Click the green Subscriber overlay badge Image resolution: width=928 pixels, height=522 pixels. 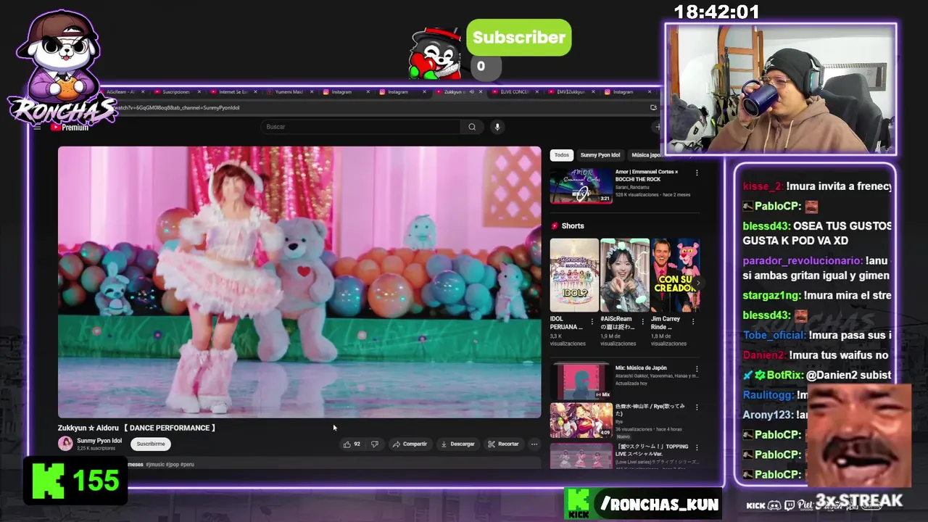pos(519,38)
